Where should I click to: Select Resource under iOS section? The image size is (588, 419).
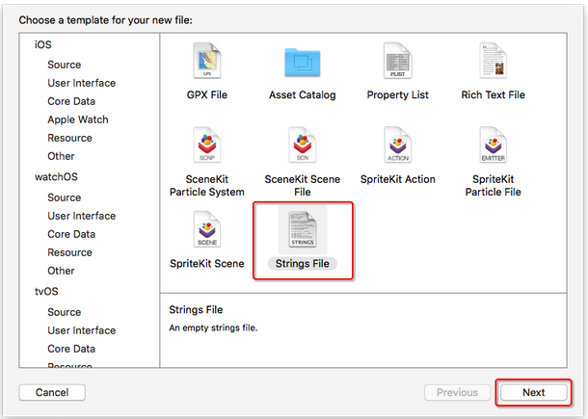coord(70,138)
